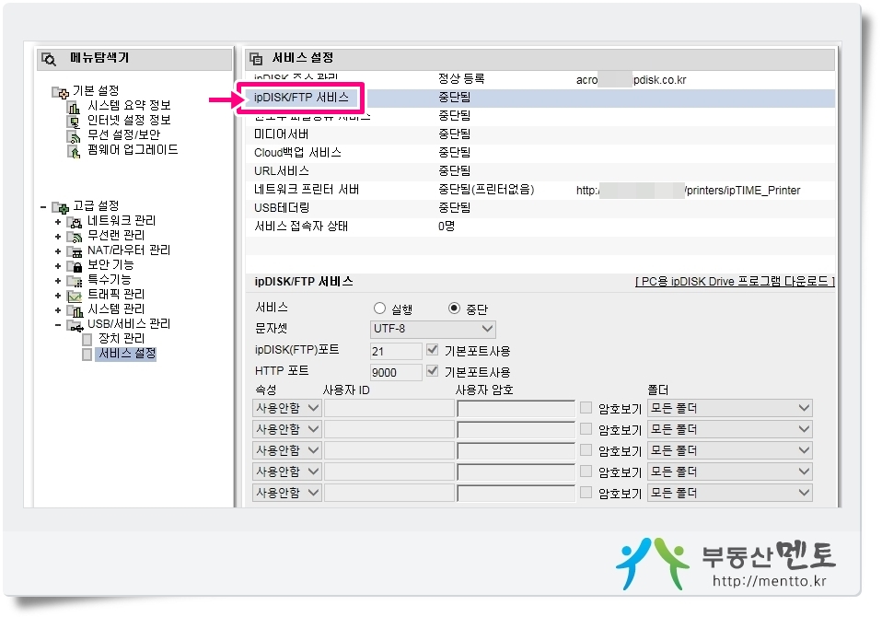Select the 미디어서버 service row

(540, 134)
